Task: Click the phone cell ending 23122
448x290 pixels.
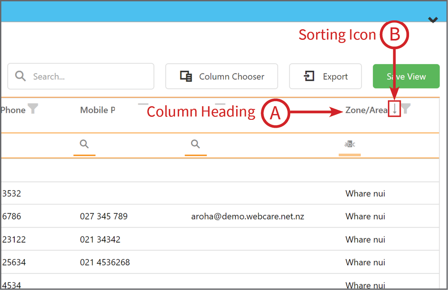Action: (x=14, y=240)
